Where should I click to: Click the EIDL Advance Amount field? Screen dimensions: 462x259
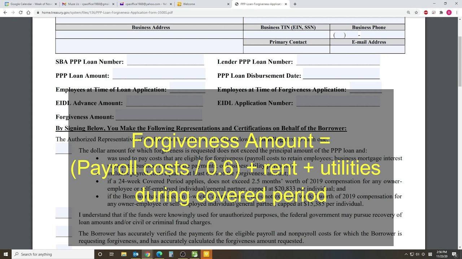164,101
